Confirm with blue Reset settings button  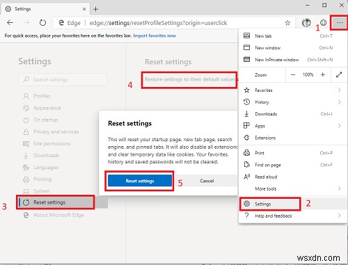(x=140, y=181)
